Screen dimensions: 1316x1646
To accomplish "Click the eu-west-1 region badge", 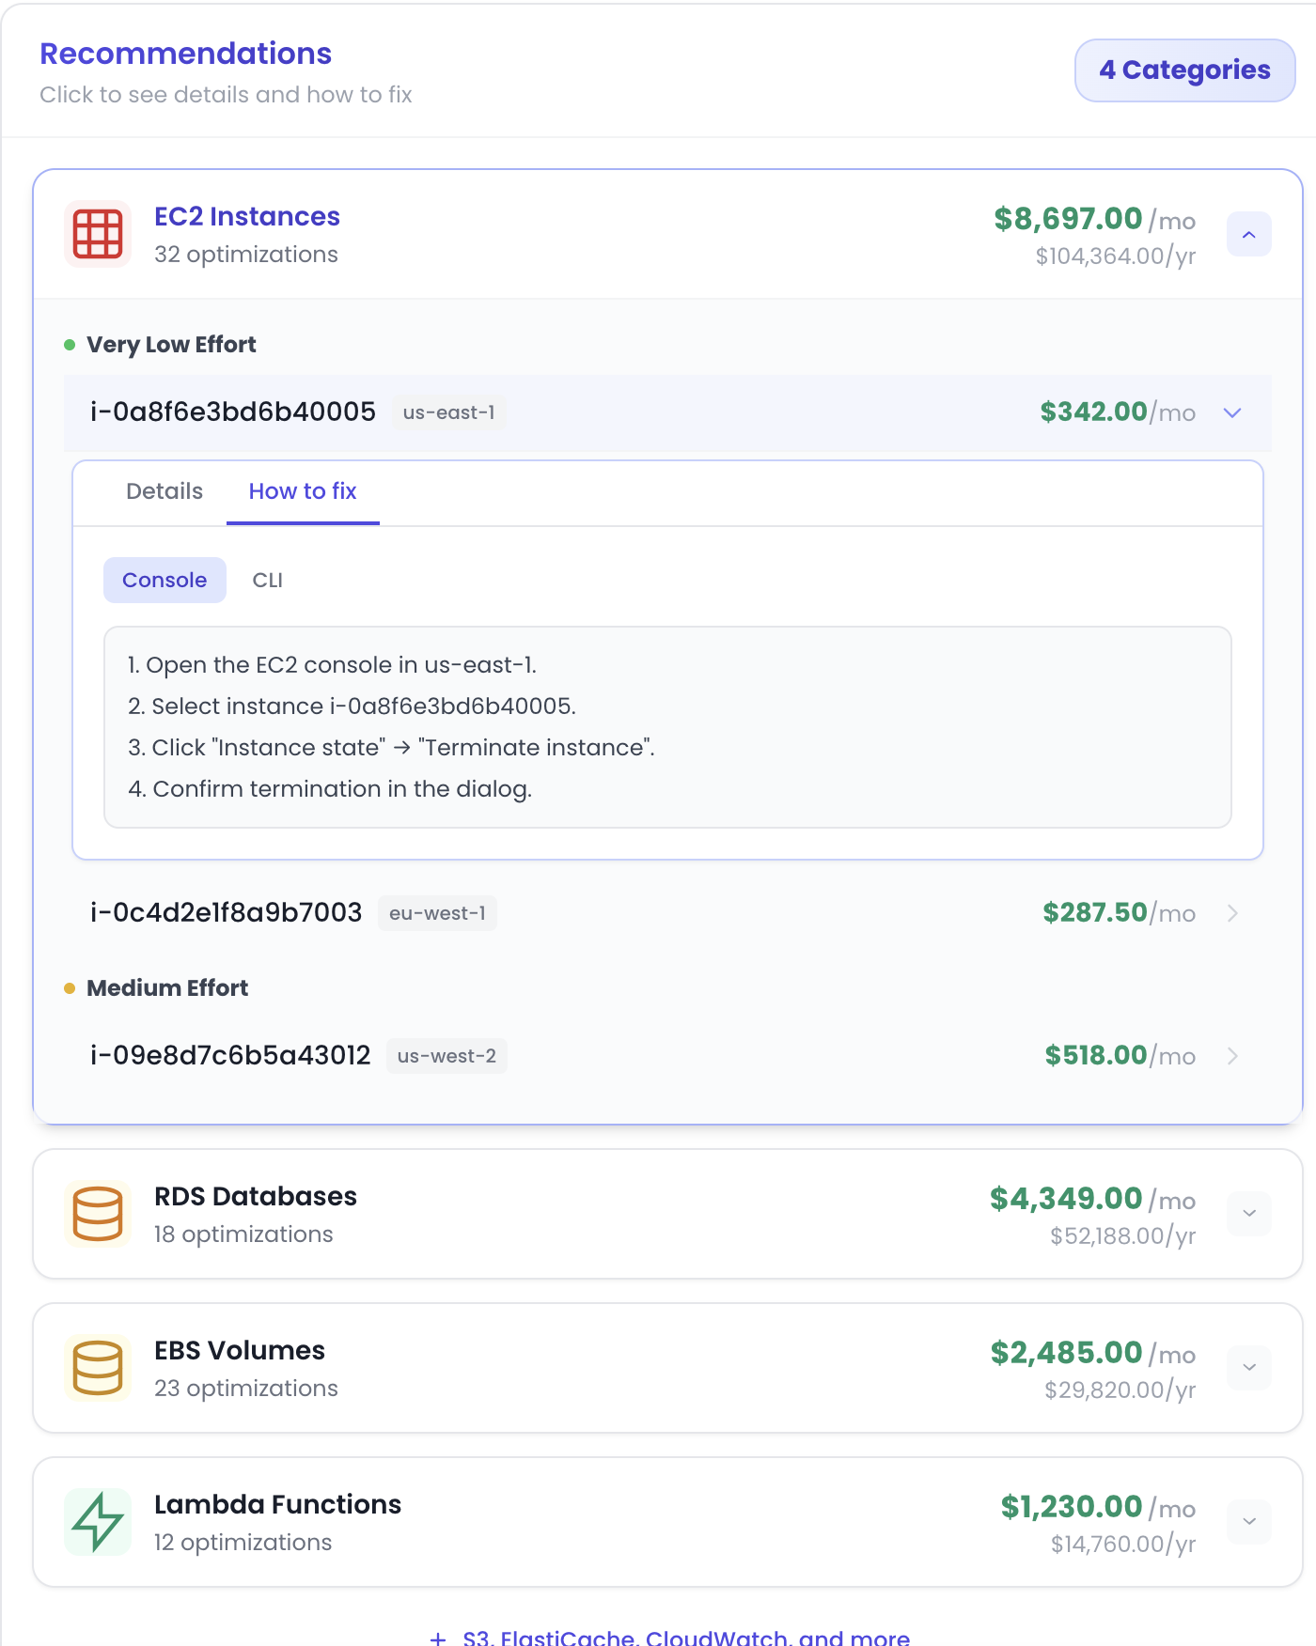I will coord(437,913).
